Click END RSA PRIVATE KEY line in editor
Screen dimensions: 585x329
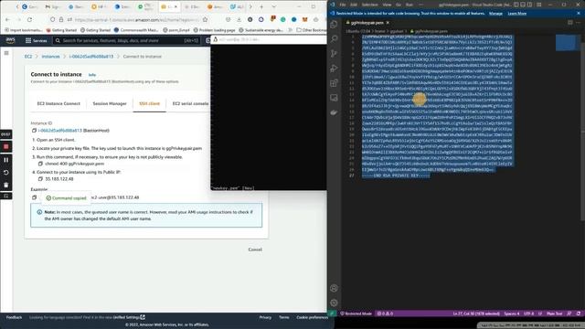396,175
